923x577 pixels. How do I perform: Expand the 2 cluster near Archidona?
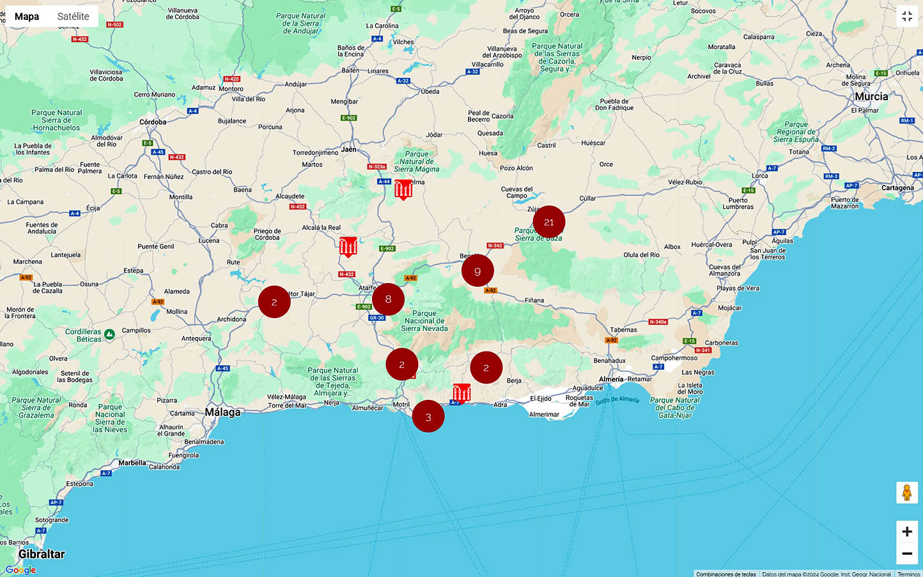(274, 302)
